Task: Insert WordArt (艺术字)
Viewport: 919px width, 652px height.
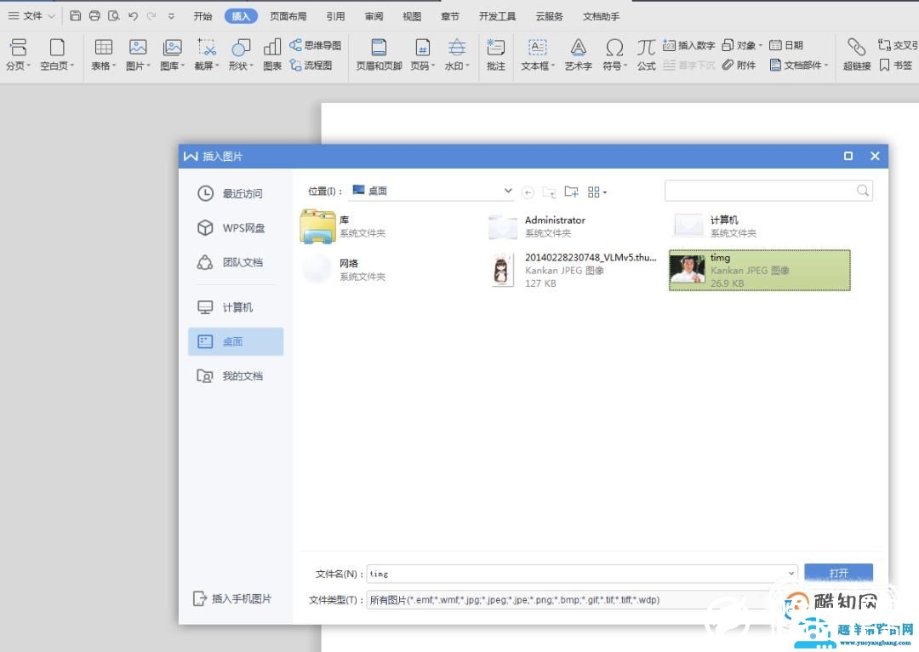Action: click(578, 54)
